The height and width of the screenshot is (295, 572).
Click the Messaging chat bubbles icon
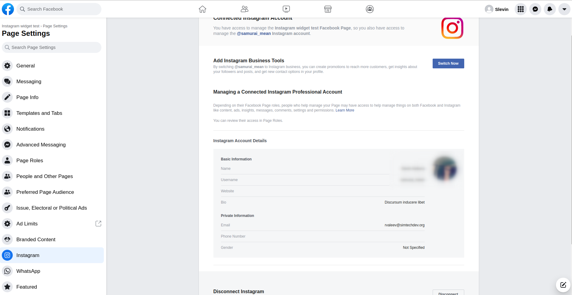tap(7, 81)
